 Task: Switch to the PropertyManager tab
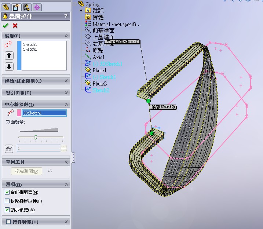point(16,7)
